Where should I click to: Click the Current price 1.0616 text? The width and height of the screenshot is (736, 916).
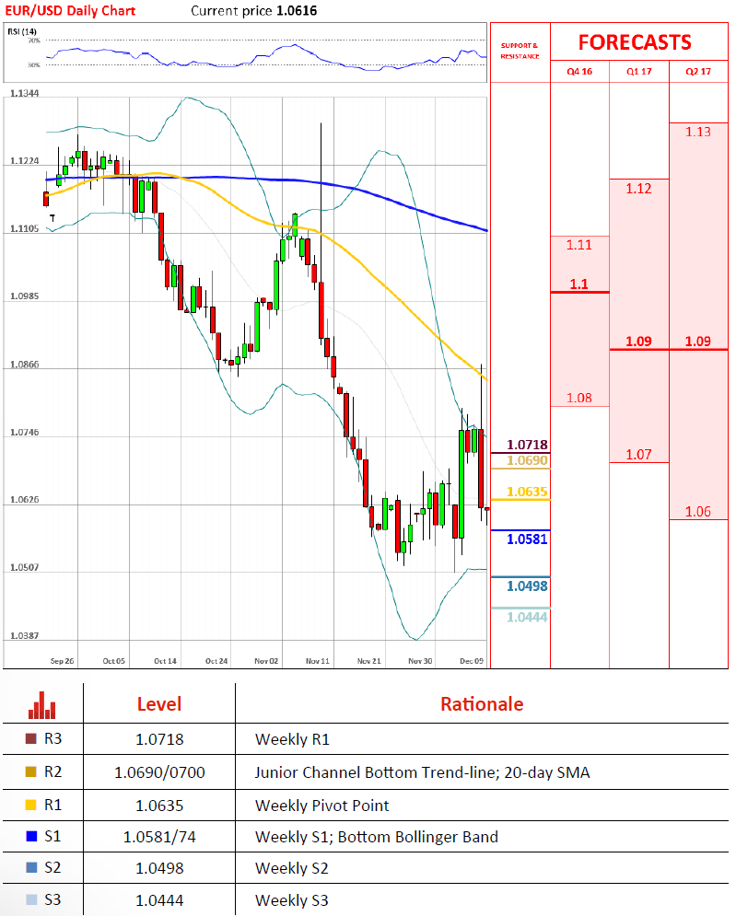click(253, 10)
